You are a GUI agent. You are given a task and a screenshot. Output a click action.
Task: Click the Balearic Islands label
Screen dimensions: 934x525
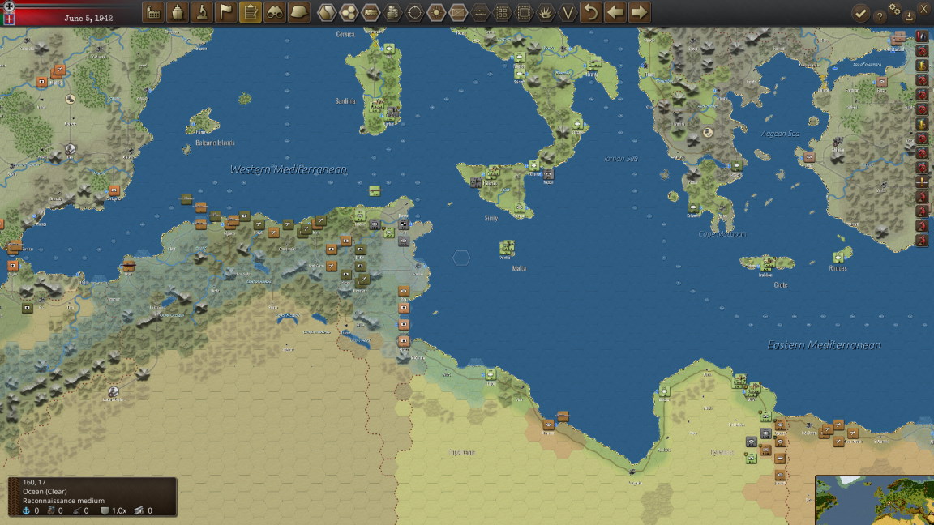(215, 143)
